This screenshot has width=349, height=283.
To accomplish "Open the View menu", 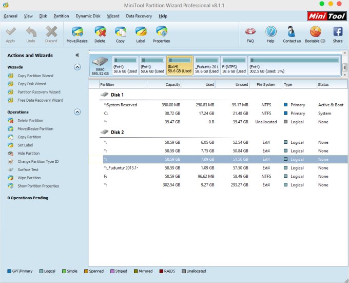I will pos(28,16).
